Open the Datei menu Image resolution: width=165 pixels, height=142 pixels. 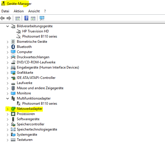(x=5, y=11)
